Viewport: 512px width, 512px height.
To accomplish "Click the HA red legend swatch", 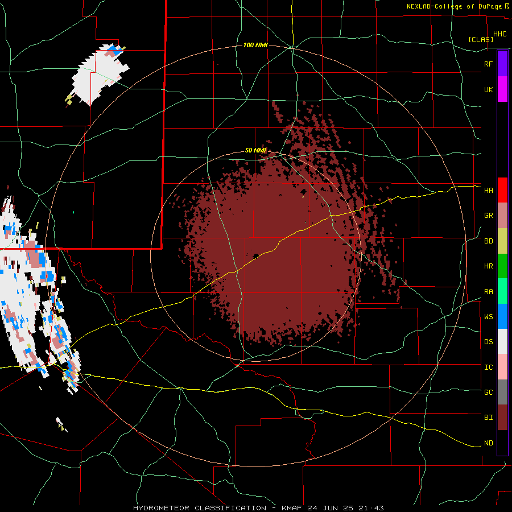I will 502,190.
